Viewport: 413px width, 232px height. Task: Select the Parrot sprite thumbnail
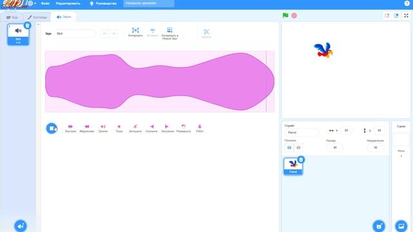click(293, 166)
